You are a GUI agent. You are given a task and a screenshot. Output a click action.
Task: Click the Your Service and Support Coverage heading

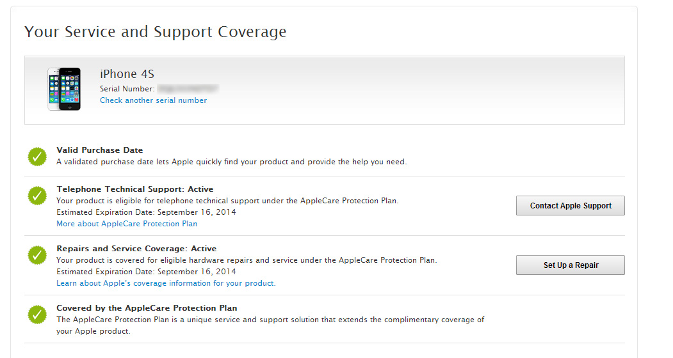pos(156,32)
